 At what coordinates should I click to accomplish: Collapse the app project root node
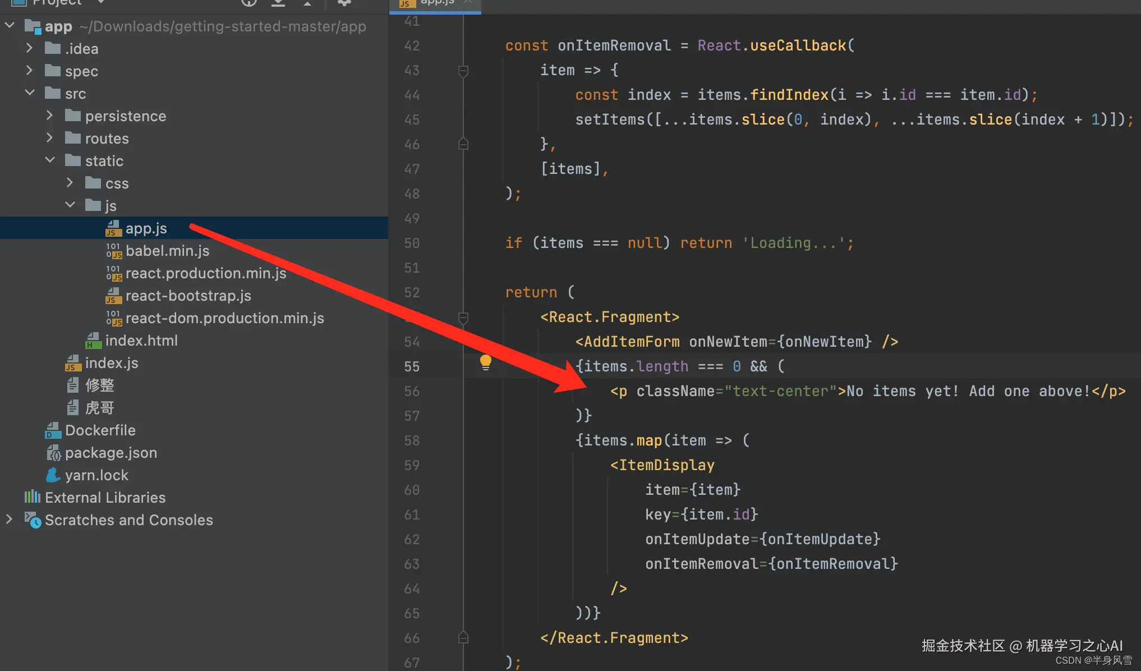click(x=10, y=26)
